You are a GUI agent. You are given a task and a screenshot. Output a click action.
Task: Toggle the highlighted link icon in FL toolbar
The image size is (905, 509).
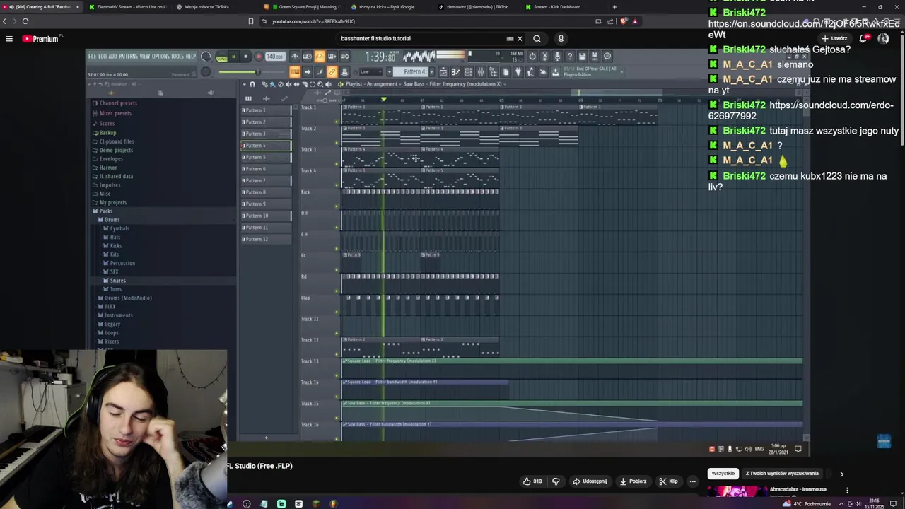[x=332, y=71]
